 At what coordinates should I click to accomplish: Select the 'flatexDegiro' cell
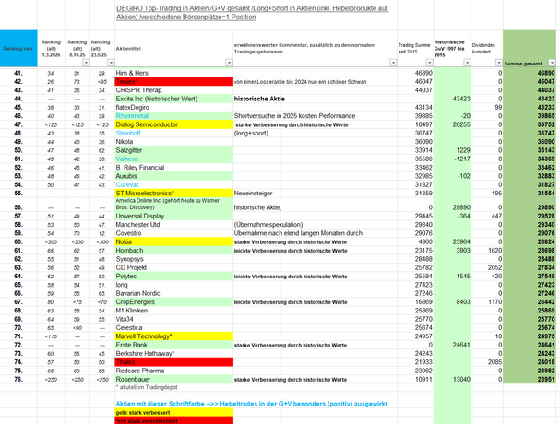(x=174, y=107)
